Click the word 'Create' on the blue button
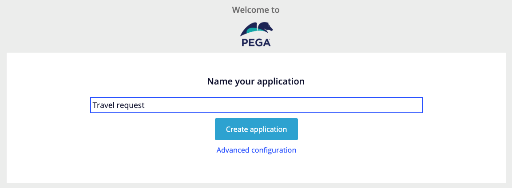This screenshot has height=188, width=512. [237, 129]
